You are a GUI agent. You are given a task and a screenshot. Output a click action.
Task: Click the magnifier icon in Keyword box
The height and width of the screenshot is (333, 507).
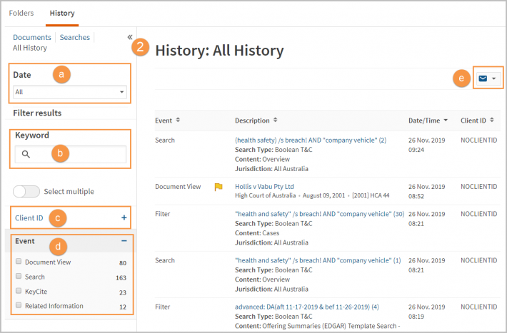pos(26,154)
